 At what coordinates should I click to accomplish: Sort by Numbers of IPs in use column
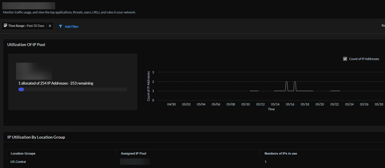281,154
